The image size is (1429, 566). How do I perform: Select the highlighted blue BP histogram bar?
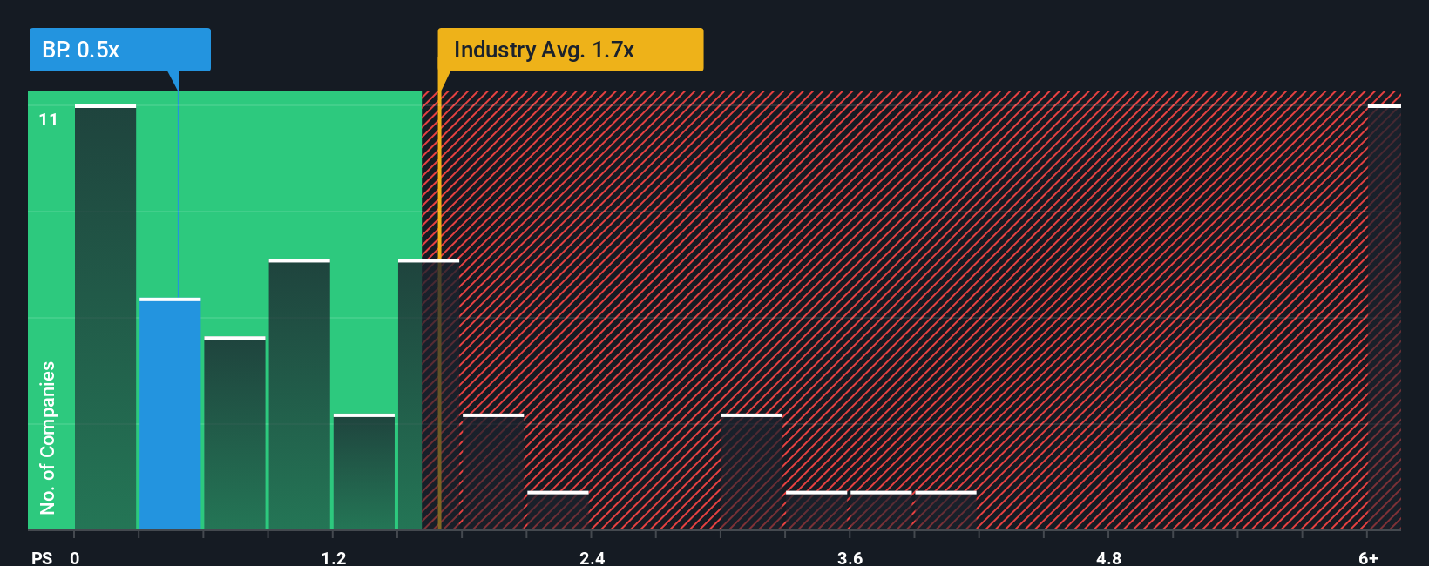170,414
